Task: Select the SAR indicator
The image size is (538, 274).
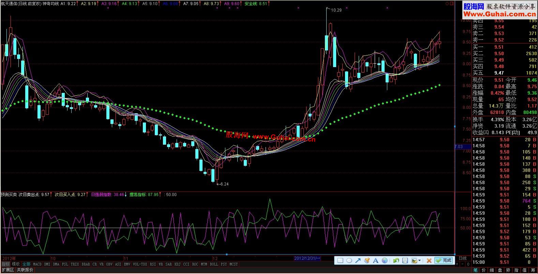Action: [x=168, y=264]
